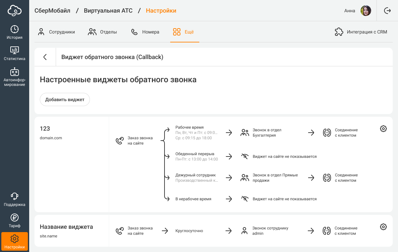Click the logout icon in header

coord(387,11)
